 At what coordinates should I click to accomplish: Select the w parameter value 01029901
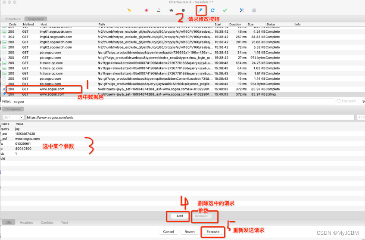coord(23,143)
